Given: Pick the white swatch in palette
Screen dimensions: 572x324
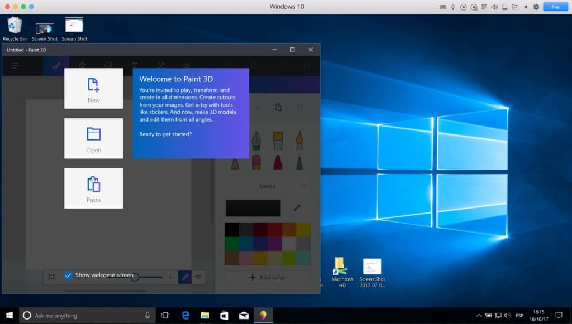Looking at the screenshot, I should pyautogui.click(x=289, y=244).
